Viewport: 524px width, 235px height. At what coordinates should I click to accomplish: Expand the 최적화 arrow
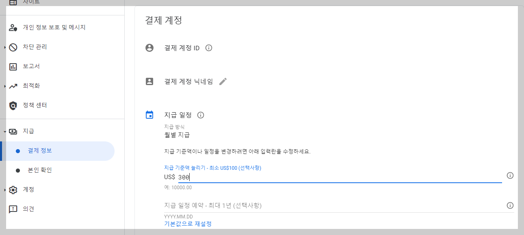click(5, 86)
